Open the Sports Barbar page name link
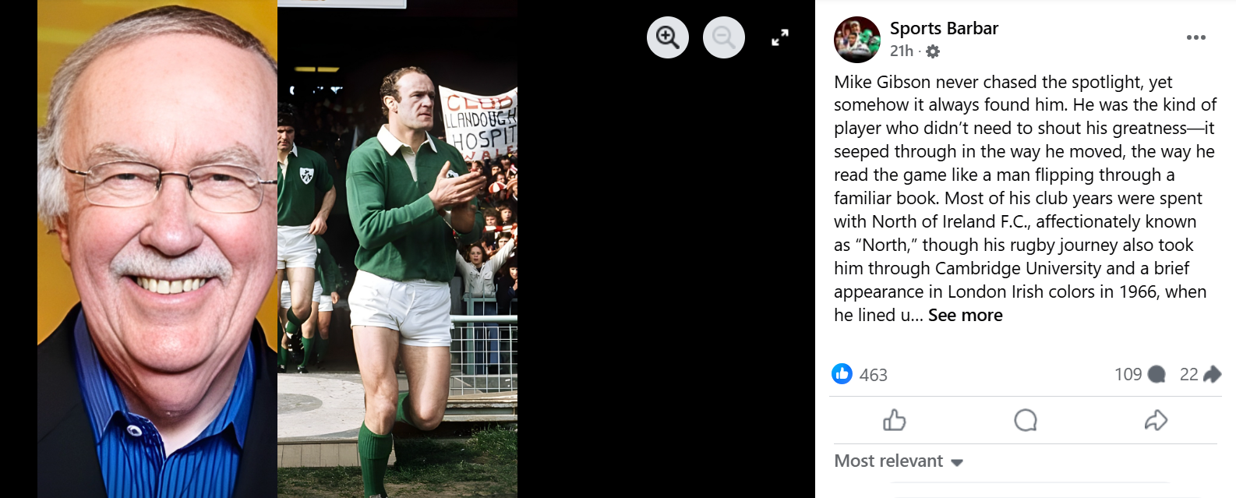This screenshot has height=498, width=1236. 944,29
